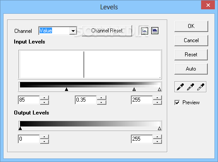Decrease the output high level 255 value
Screen dimensions: 218x162
(157, 141)
